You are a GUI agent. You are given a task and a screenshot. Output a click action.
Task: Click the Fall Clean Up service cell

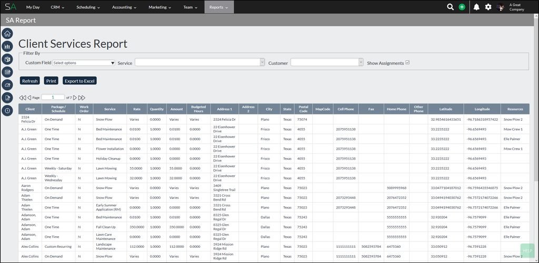(110, 227)
